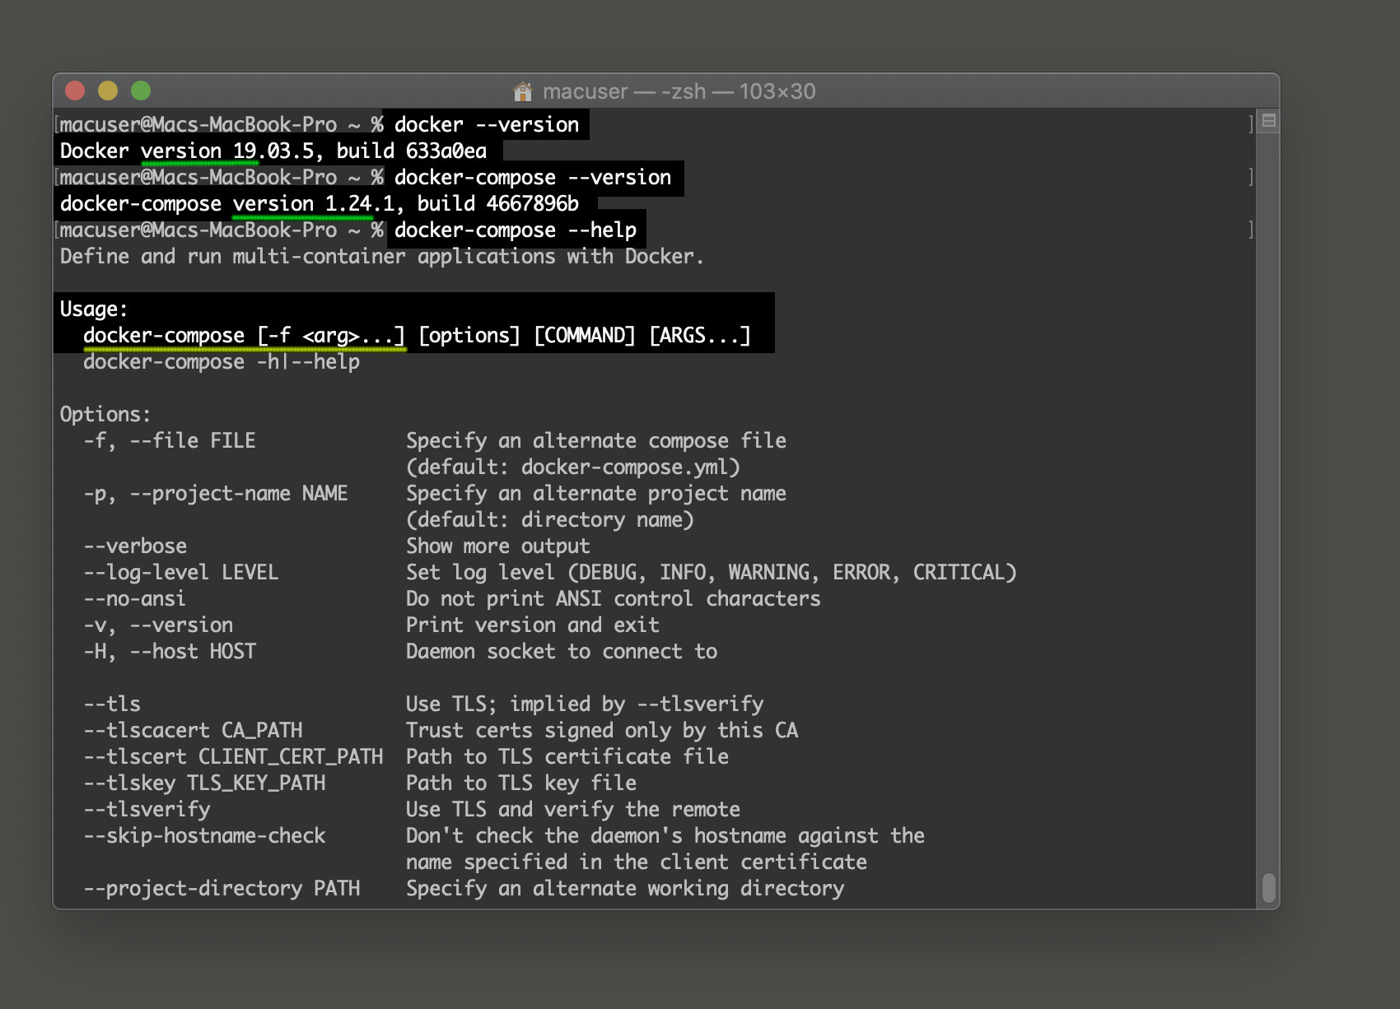
Task: Click the '--no-ansi' option
Action: (134, 599)
